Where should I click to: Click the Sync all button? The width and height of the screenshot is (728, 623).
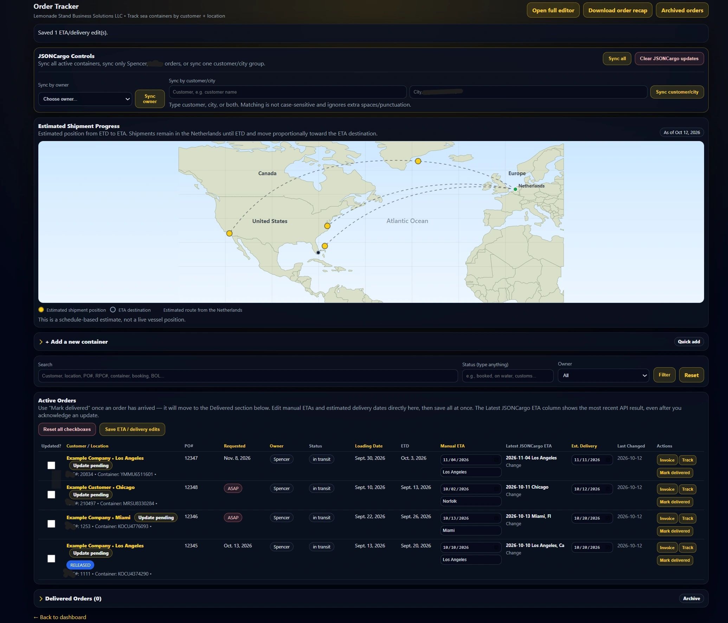[x=617, y=58]
